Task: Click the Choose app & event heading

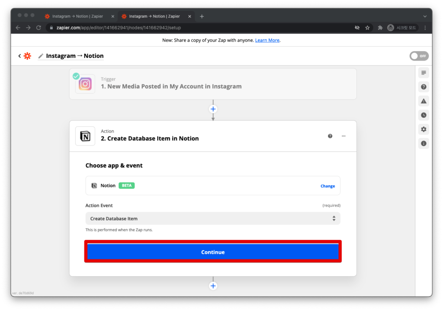Action: (114, 165)
